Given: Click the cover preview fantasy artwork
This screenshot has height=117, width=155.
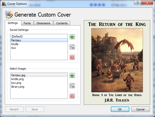Looking at the screenshot, I should 117,60.
